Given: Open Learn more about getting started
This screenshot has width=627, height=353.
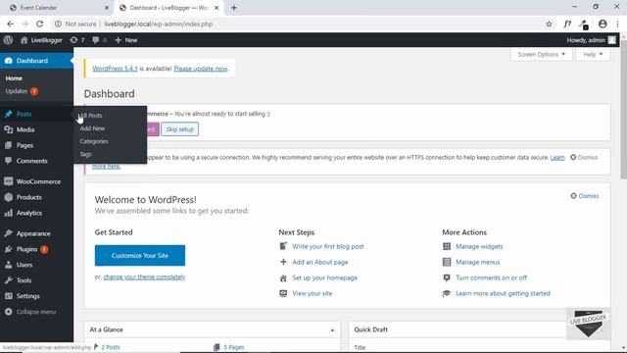Looking at the screenshot, I should click(503, 293).
